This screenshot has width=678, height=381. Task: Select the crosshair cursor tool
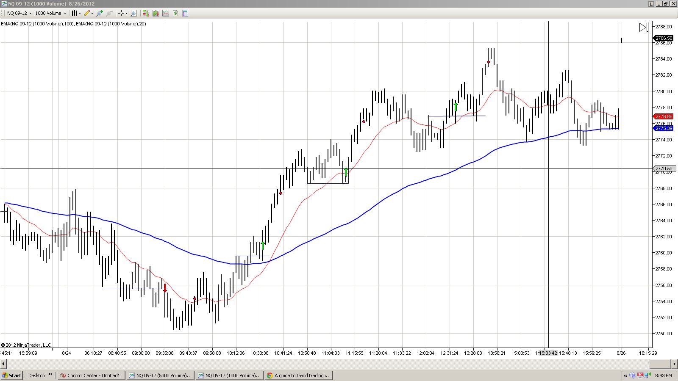pyautogui.click(x=121, y=13)
